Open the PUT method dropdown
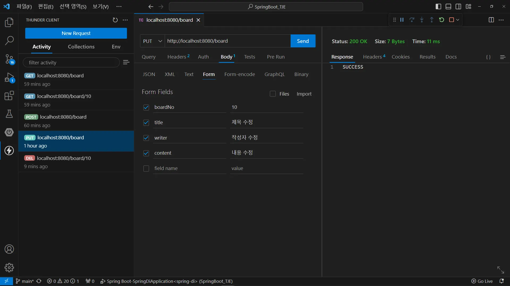Viewport: 510px width, 286px height. tap(152, 41)
